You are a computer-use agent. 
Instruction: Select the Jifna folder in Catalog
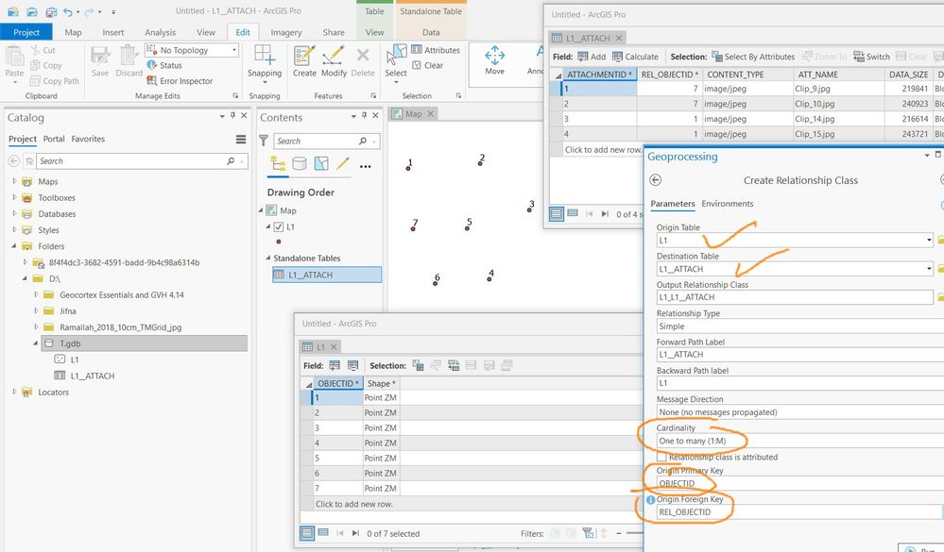(x=67, y=310)
